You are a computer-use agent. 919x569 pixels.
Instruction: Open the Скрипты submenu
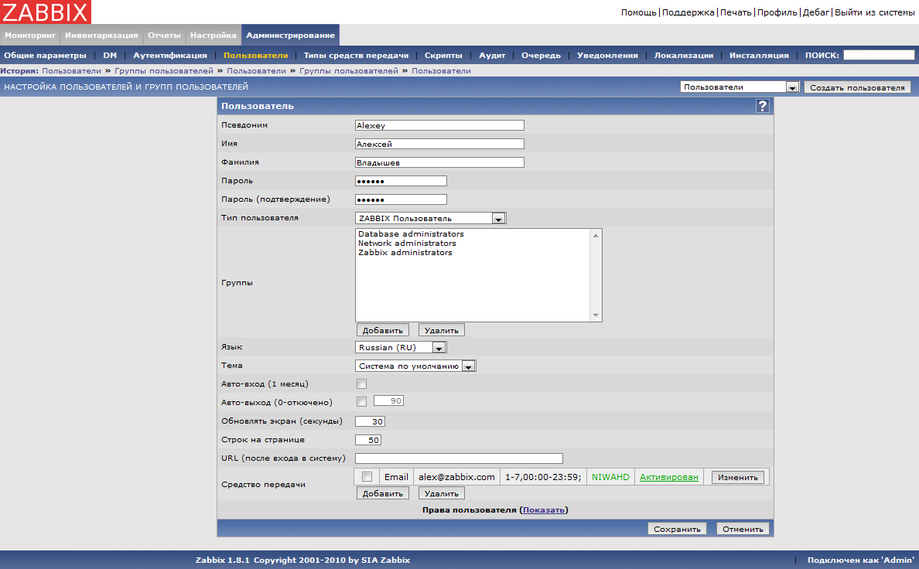(443, 55)
